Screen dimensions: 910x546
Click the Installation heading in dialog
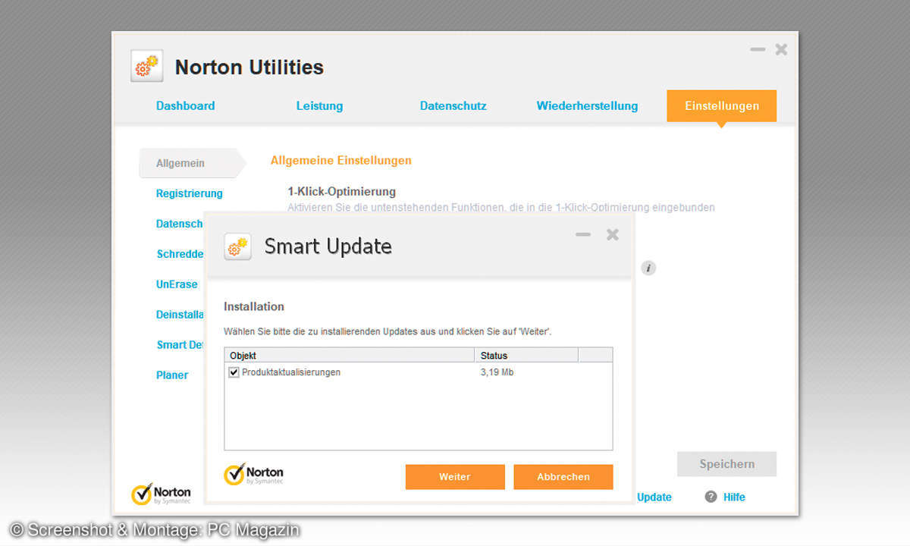click(254, 306)
